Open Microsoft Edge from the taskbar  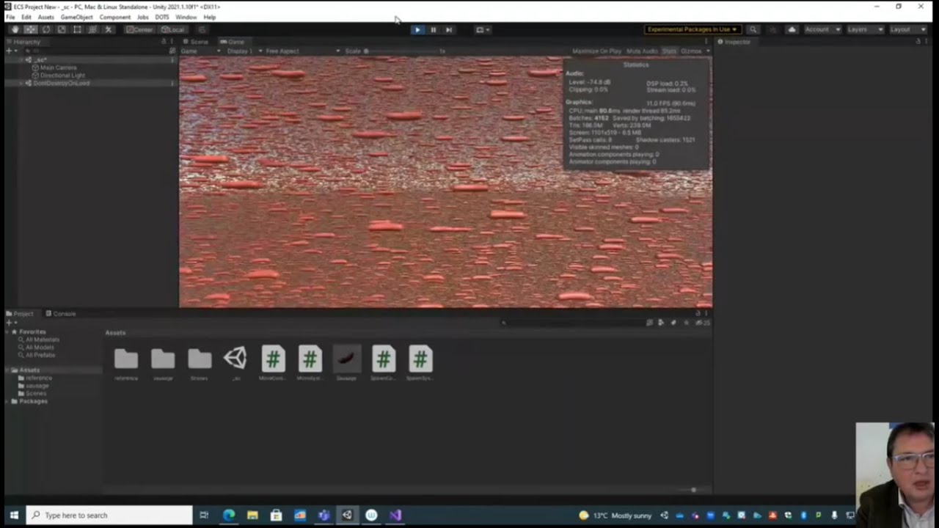point(229,515)
